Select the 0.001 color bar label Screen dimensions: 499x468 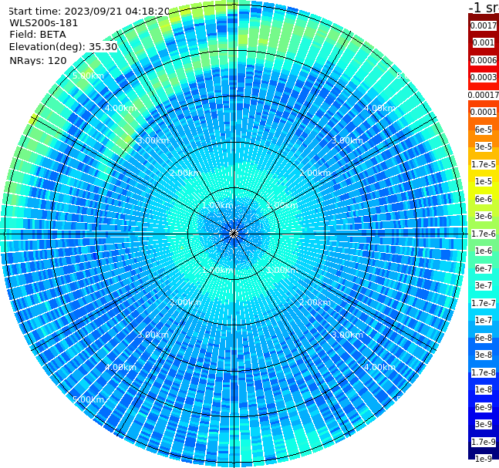[484, 42]
